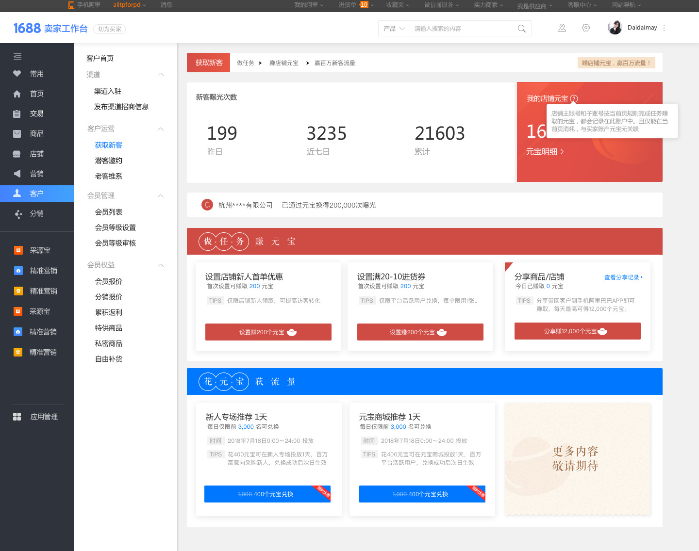Screen dimensions: 699x551
Task: Click the search magnifier icon
Action: [522, 29]
